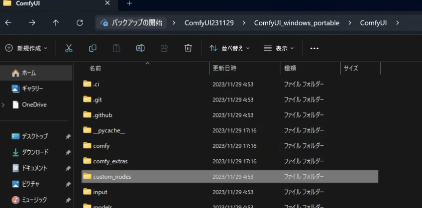Click folder icon of .github row

tap(87, 115)
